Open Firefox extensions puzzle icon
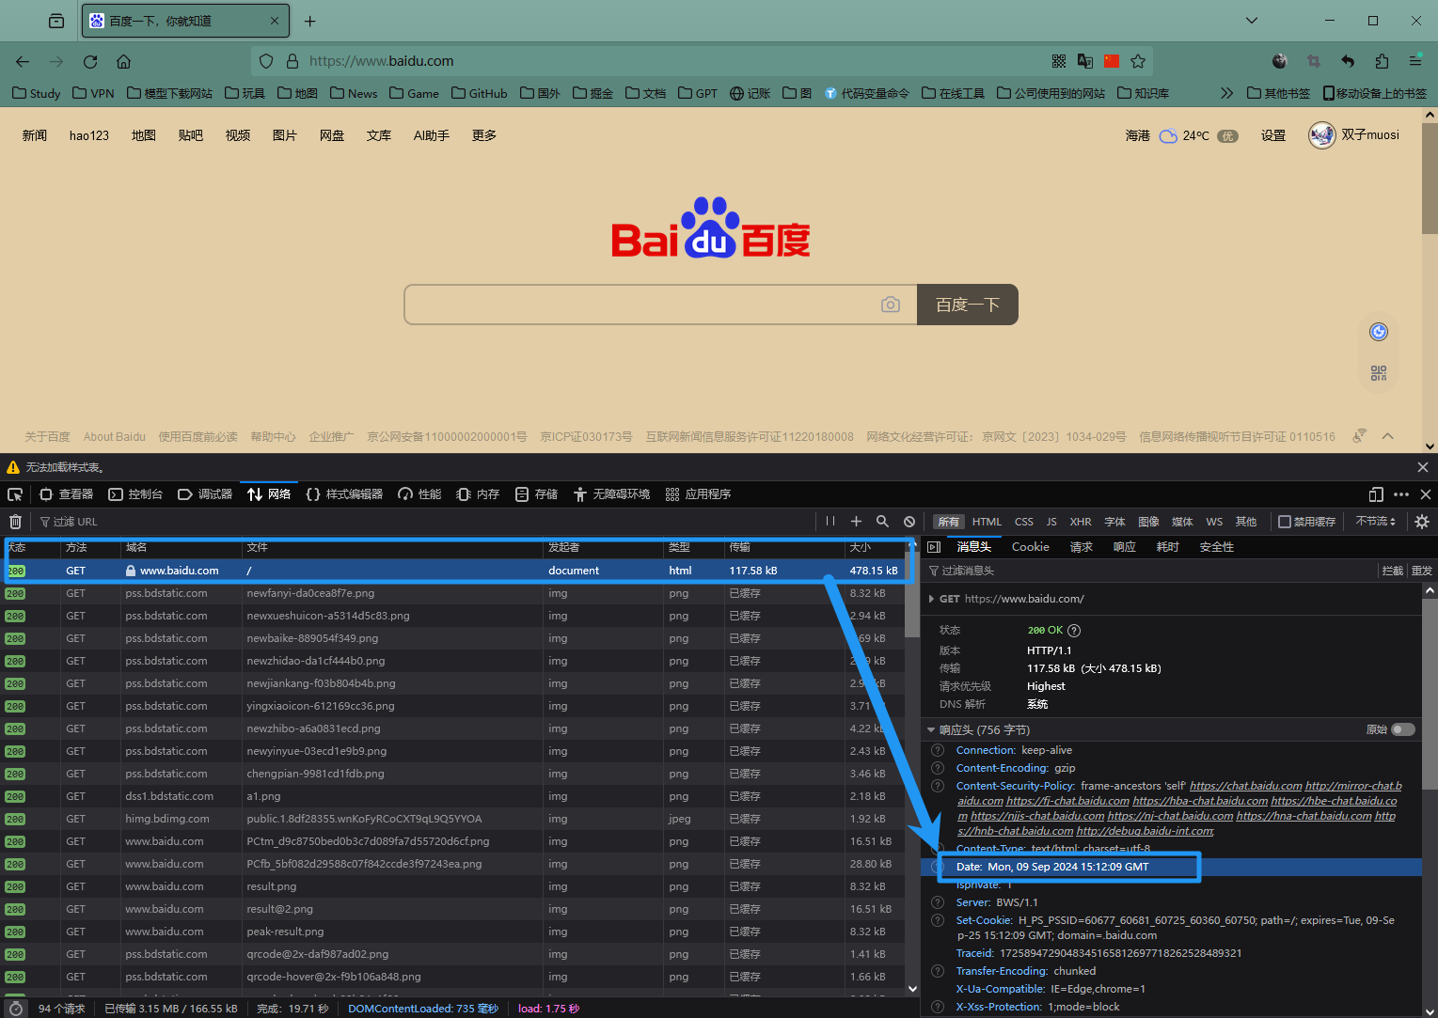The width and height of the screenshot is (1438, 1018). (x=1382, y=61)
